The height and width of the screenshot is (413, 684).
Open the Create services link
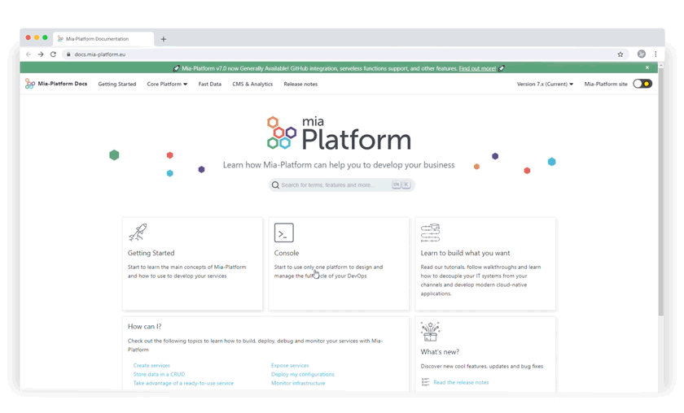coord(151,366)
